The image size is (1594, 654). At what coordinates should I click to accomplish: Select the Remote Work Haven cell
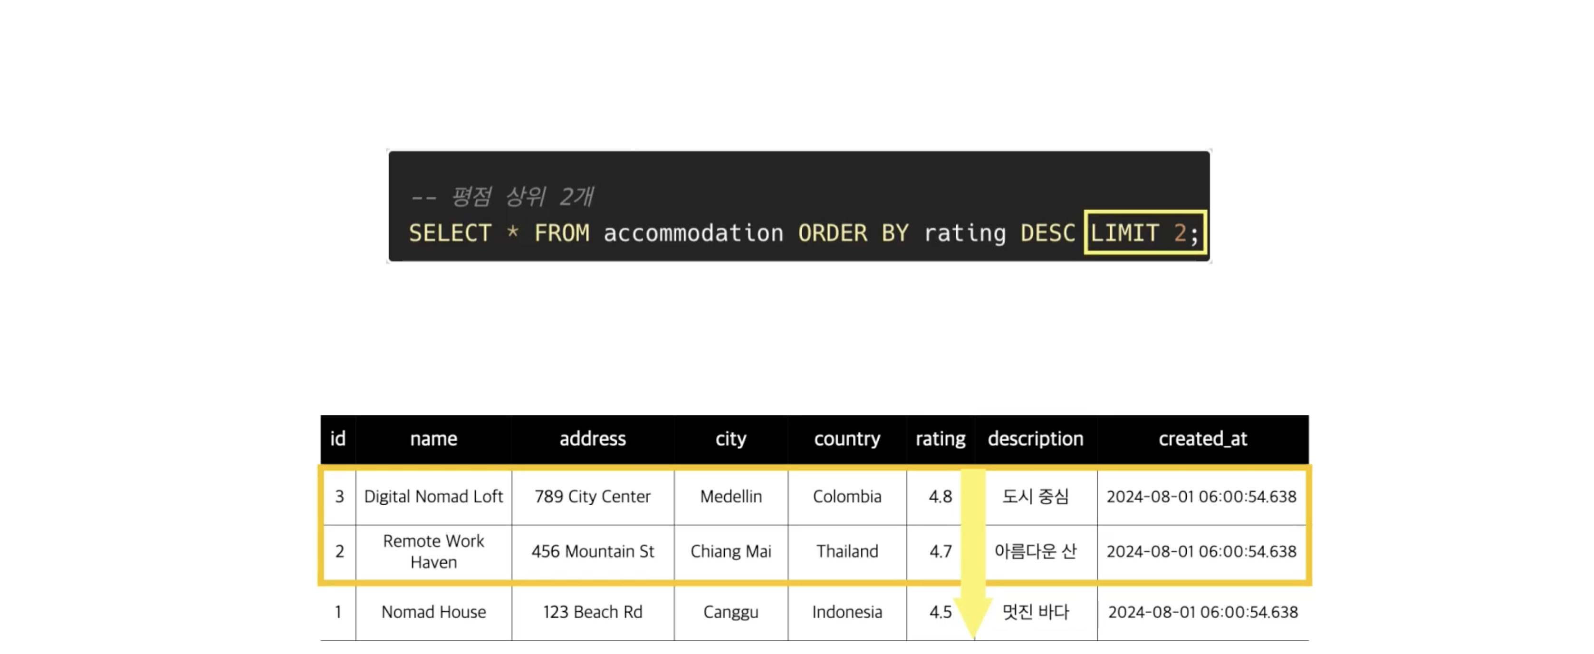(x=434, y=551)
